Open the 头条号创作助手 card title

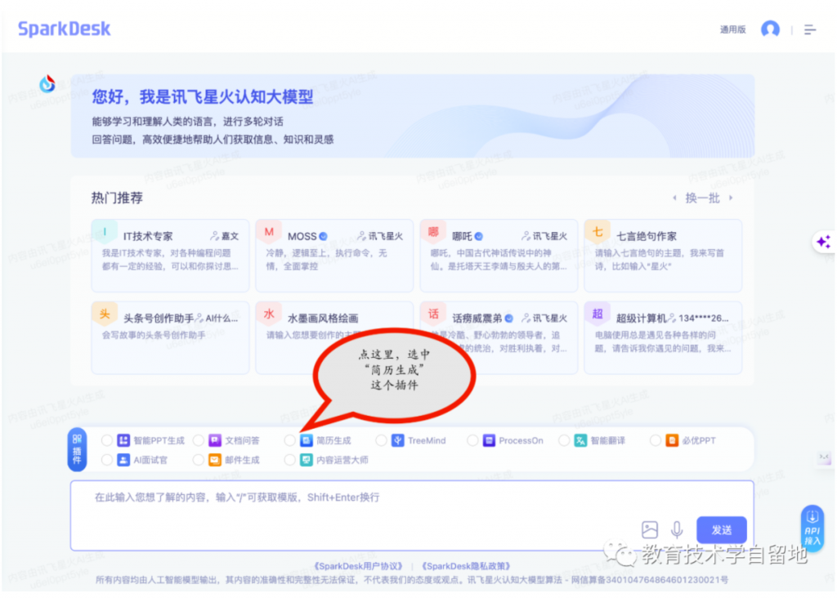[x=159, y=319]
